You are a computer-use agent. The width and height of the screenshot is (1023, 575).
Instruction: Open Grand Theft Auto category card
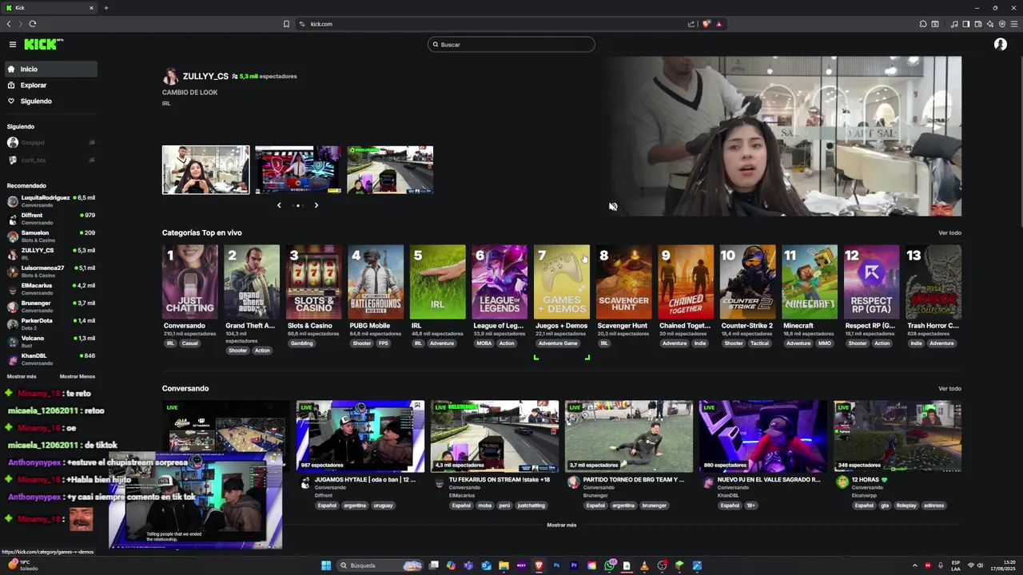(x=252, y=283)
